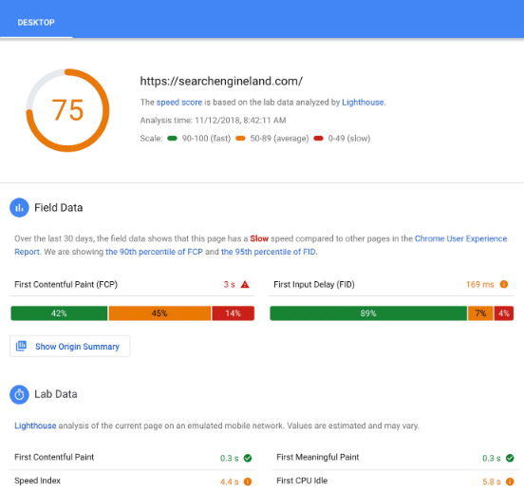This screenshot has height=493, width=524.
Task: Click the First CPU Idle label
Action: click(302, 481)
